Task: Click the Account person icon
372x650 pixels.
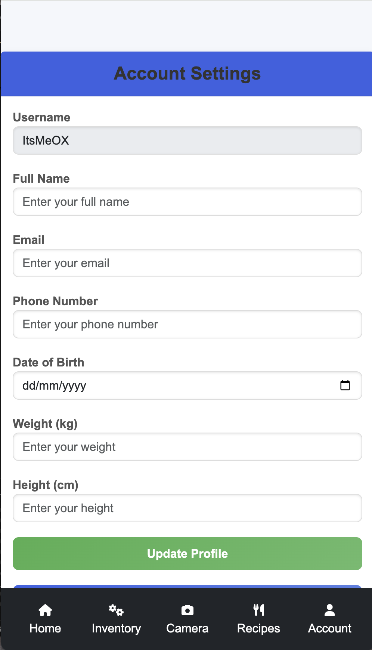Action: 329,610
